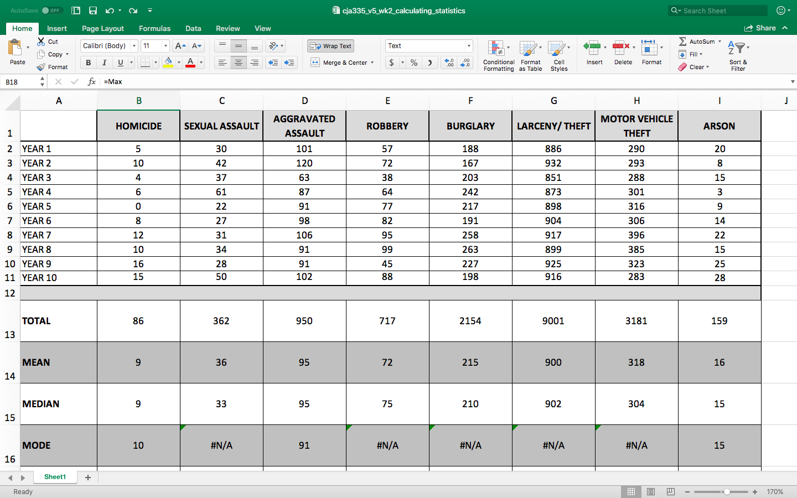Open the font size dropdown
The height and width of the screenshot is (498, 797).
pos(165,46)
